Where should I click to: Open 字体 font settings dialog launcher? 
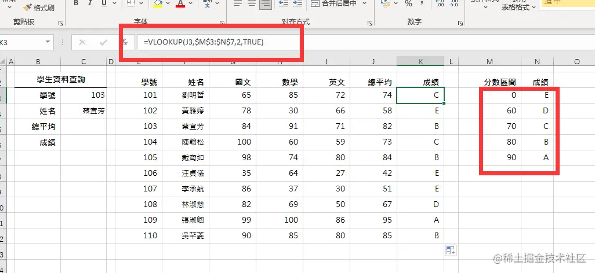click(222, 23)
